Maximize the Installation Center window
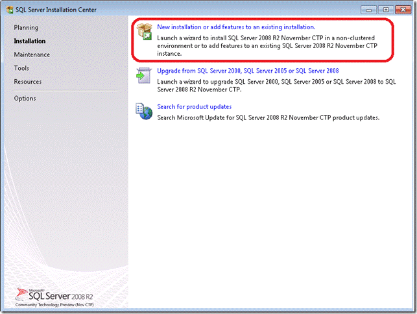Image resolution: width=417 pixels, height=314 pixels. click(x=386, y=10)
